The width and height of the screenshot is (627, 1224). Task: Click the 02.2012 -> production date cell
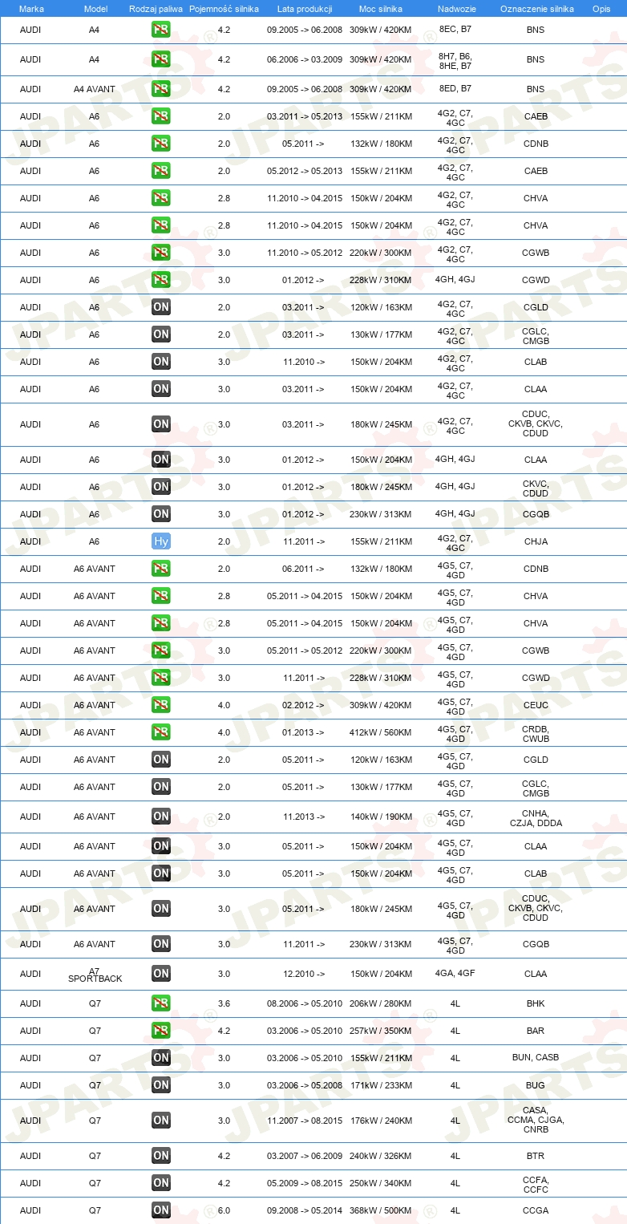(x=304, y=705)
